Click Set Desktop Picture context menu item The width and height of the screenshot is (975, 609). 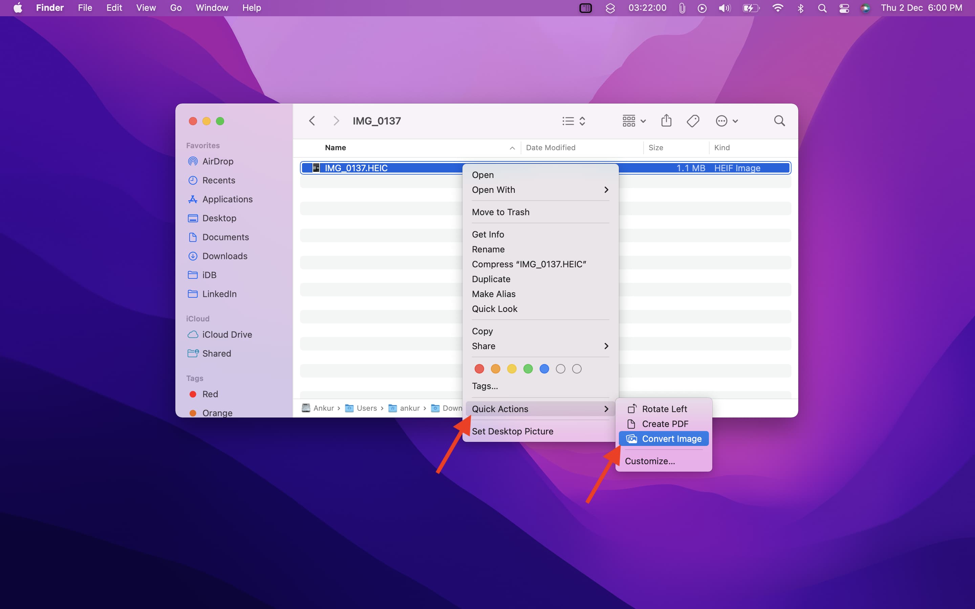513,431
